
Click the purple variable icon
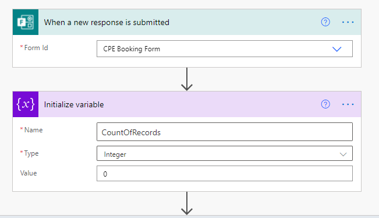coord(26,104)
